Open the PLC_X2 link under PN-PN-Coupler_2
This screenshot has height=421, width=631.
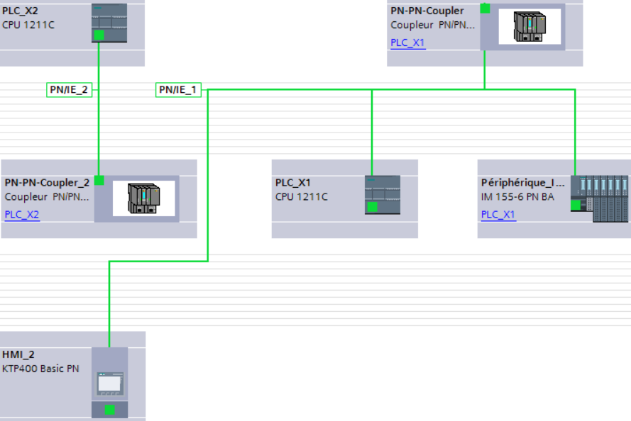(x=22, y=215)
